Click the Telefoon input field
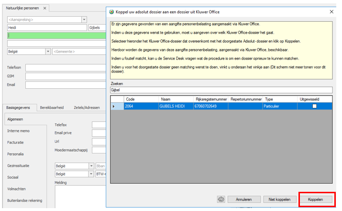This screenshot has width=342, height=211. [65, 68]
